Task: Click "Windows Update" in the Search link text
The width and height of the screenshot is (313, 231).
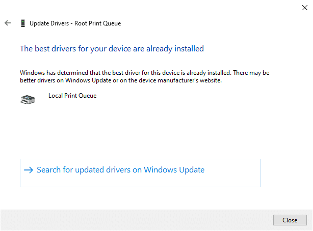Action: [x=174, y=170]
